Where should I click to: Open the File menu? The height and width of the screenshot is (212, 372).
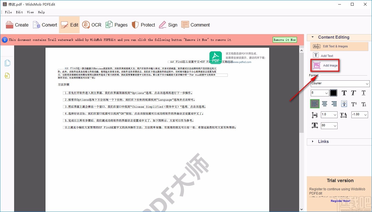(x=8, y=12)
